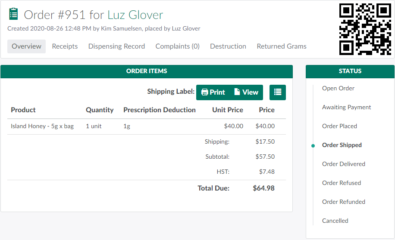The image size is (395, 240).
Task: Click the QR code image
Action: pos(365,29)
